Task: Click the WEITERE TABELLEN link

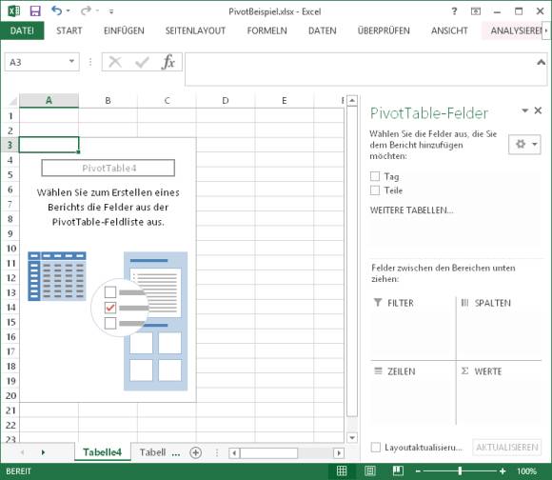Action: 411,210
